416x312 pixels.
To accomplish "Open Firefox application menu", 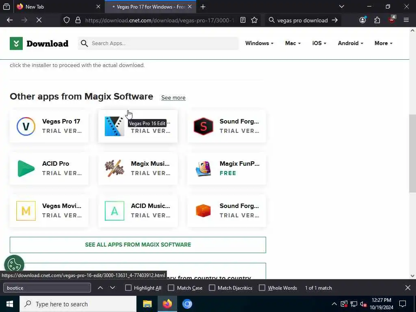I will point(406,20).
